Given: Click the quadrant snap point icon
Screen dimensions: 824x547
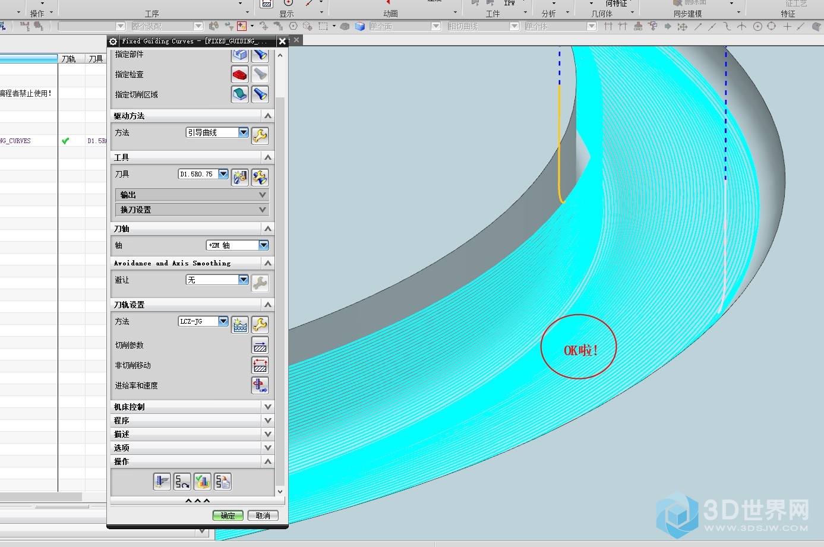Looking at the screenshot, I should coord(772,26).
